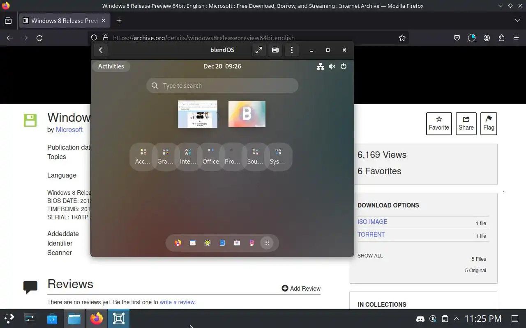526x328 pixels.
Task: Open the TORRENT download option
Action: (x=371, y=235)
